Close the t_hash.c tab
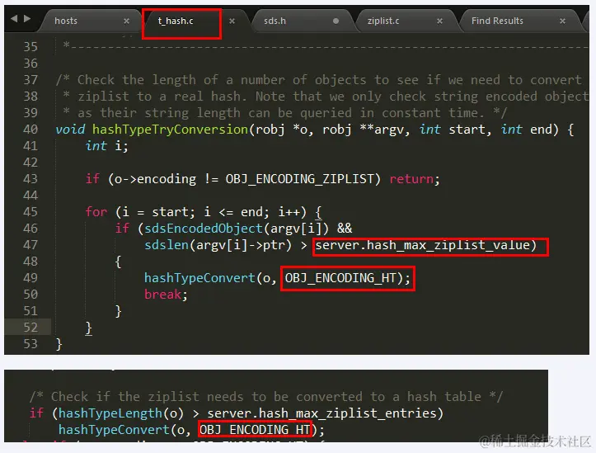Viewport: 596px width, 453px height. [232, 21]
